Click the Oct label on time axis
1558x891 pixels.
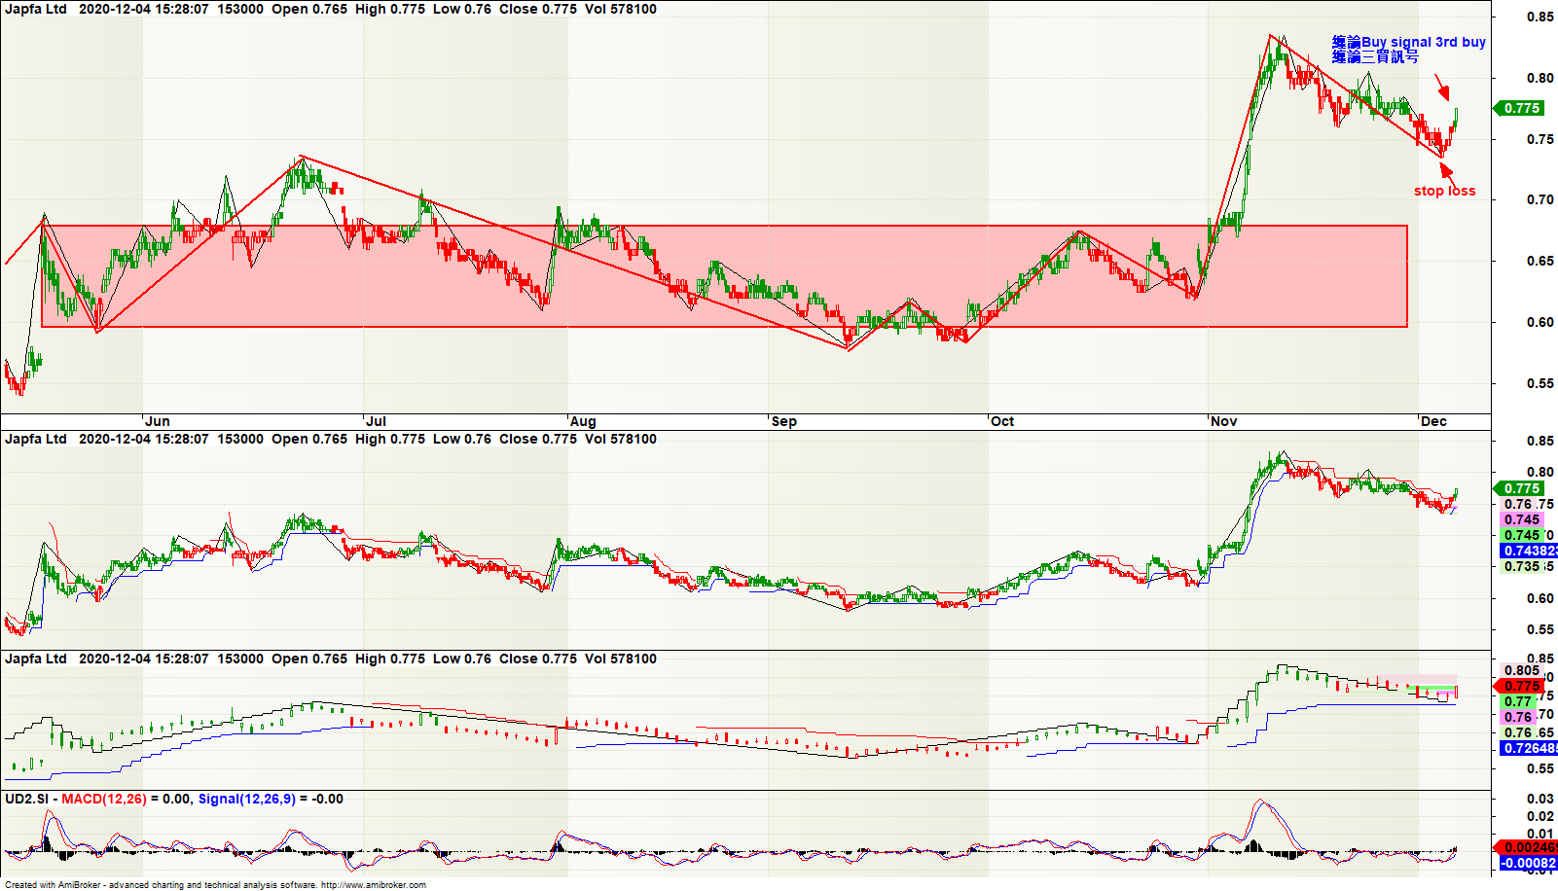tap(1002, 421)
